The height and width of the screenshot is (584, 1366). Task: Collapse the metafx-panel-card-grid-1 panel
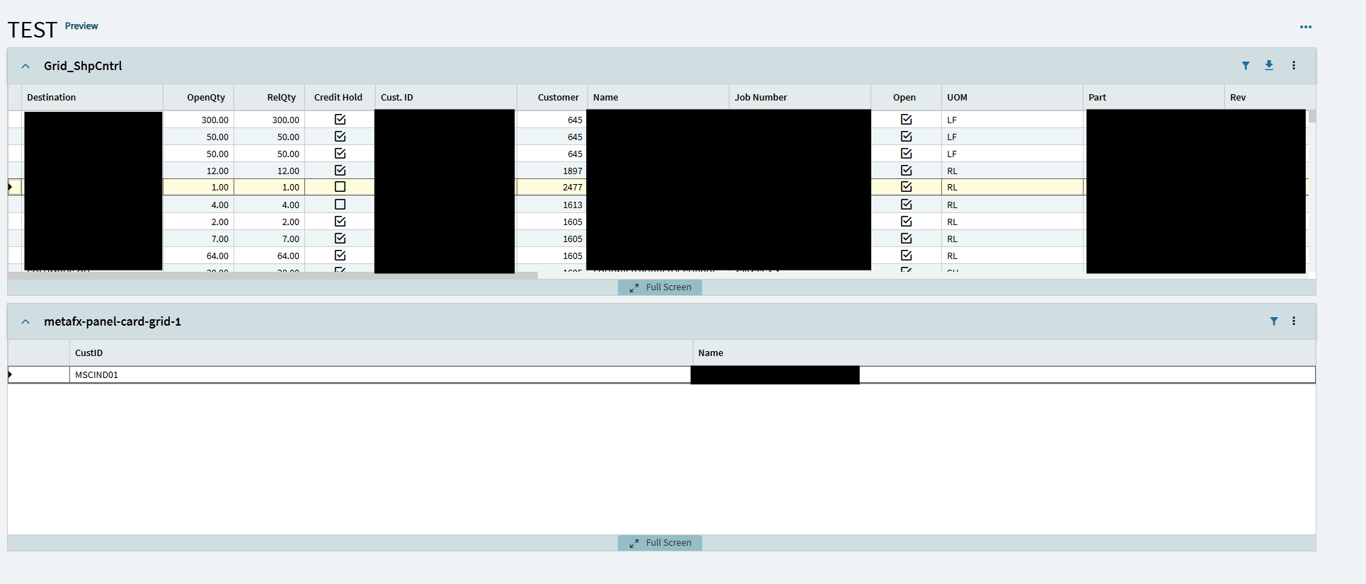(25, 321)
